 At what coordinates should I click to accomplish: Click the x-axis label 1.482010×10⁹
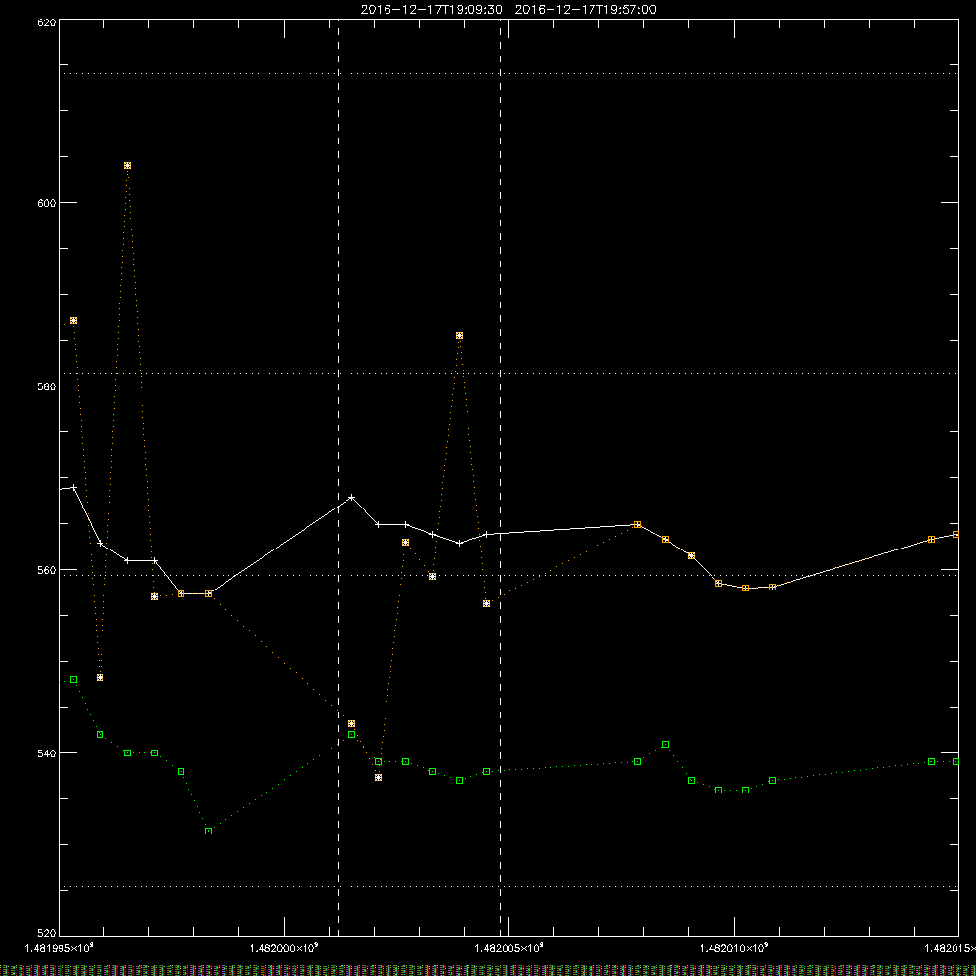tap(735, 948)
